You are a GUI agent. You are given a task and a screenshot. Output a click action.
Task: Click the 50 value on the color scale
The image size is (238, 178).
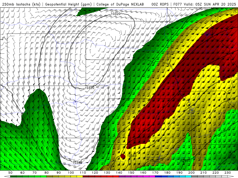(x=10, y=173)
